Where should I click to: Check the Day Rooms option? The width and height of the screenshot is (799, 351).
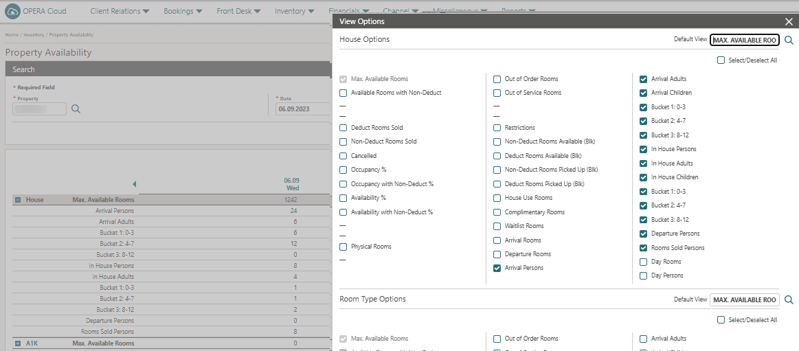click(644, 262)
